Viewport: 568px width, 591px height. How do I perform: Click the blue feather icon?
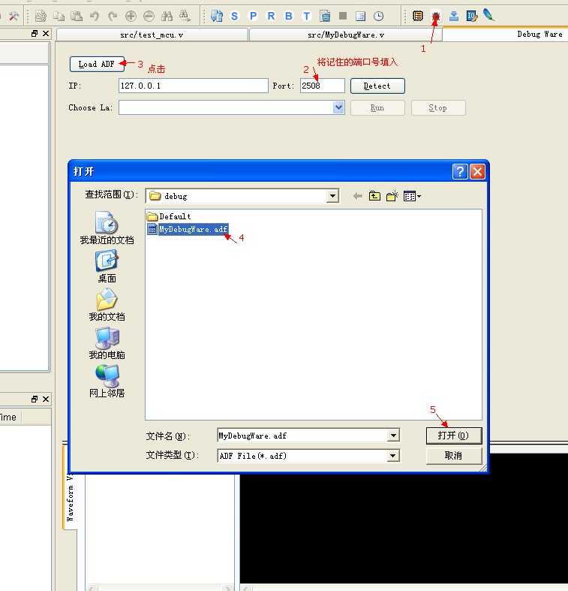point(489,15)
